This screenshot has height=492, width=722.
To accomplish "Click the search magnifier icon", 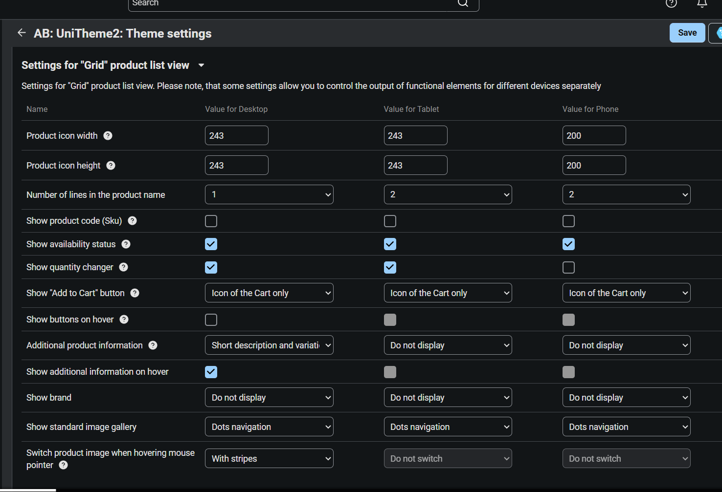I will (463, 3).
